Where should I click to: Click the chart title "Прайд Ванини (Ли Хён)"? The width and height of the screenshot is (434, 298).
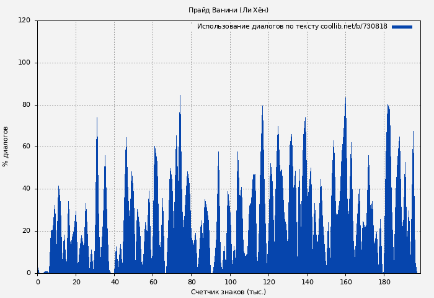[228, 10]
